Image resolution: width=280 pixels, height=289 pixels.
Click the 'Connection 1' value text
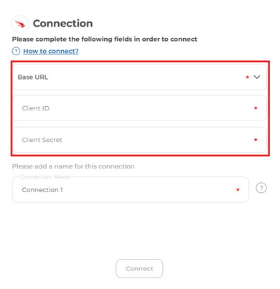pos(42,190)
